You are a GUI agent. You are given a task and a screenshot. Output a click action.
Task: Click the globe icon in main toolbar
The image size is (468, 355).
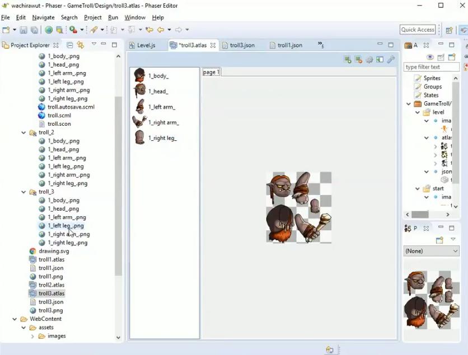[x=49, y=30]
